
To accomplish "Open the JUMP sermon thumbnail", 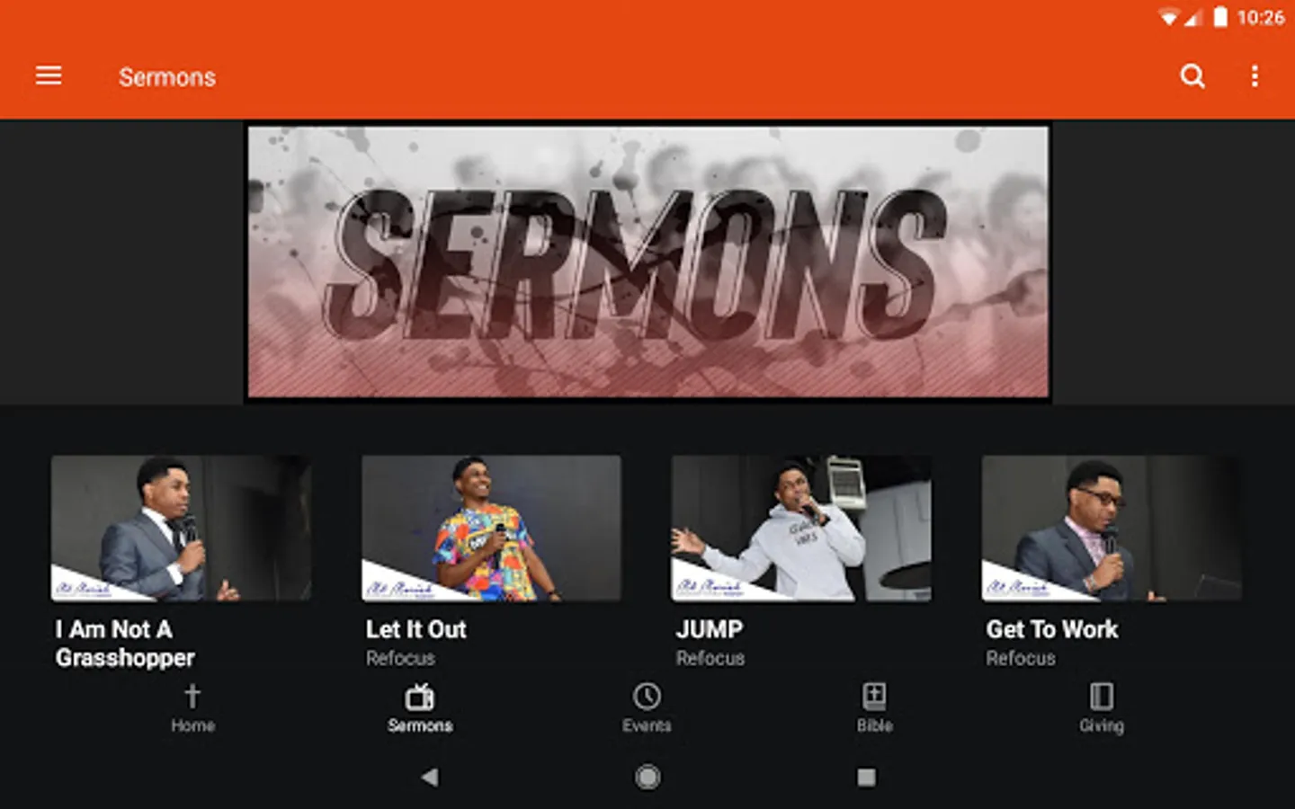I will point(801,528).
